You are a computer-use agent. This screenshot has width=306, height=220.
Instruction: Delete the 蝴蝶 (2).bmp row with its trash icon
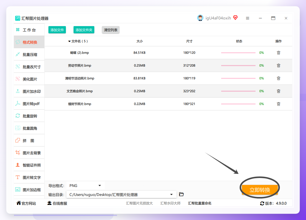279,53
